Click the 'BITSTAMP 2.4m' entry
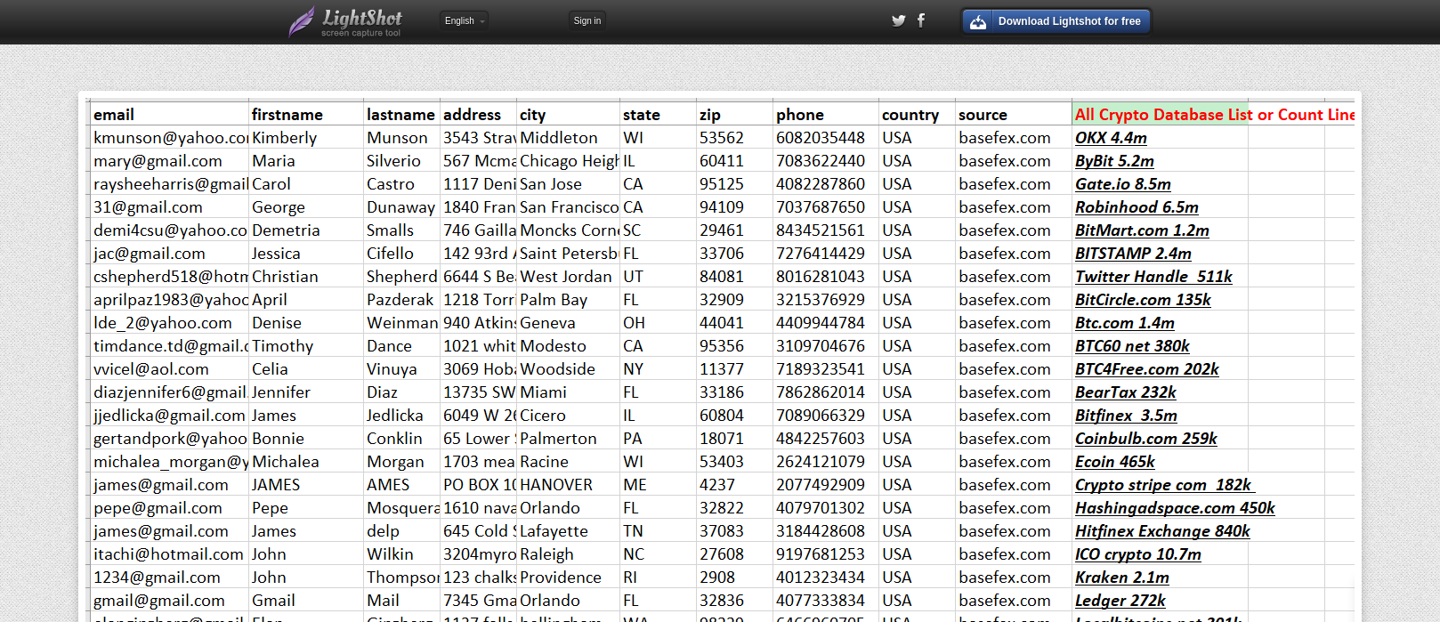This screenshot has width=1440, height=622. coord(1133,254)
